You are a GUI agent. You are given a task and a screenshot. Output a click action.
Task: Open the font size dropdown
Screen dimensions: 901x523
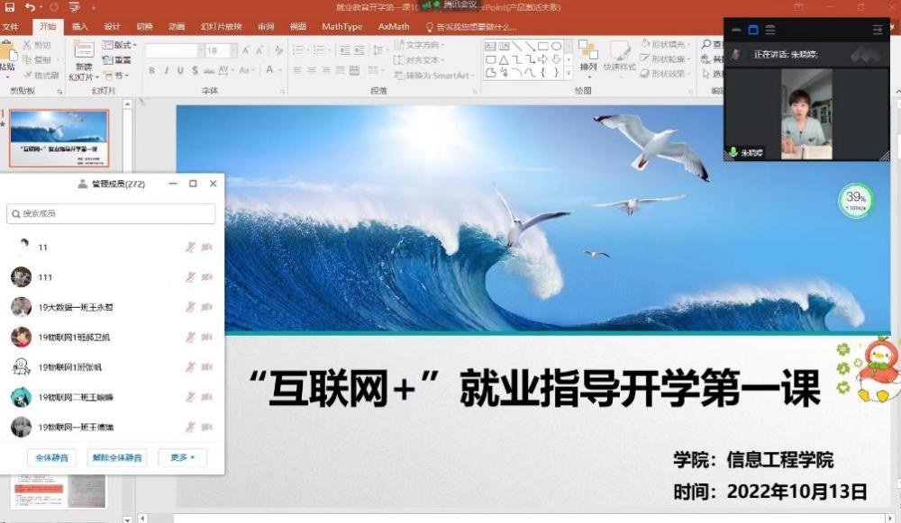click(233, 50)
